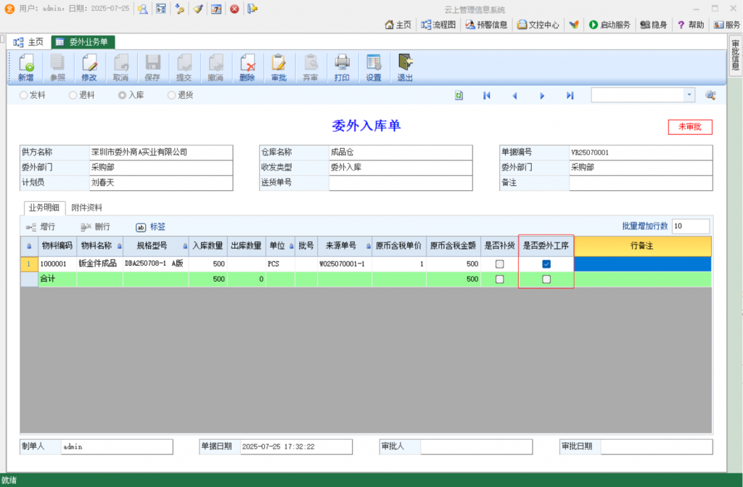Click the grid corner lock marker
The image size is (743, 487).
click(29, 246)
